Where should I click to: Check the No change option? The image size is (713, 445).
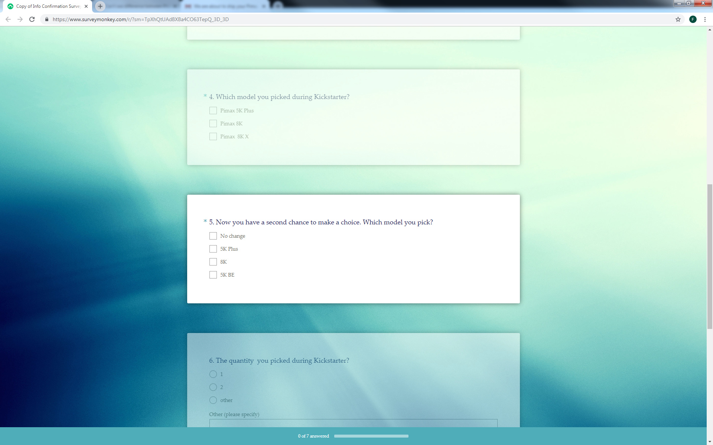(213, 236)
